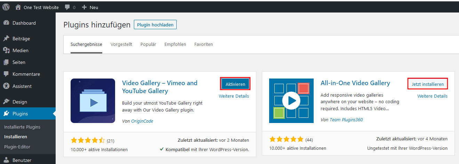Click the plus icon beside Neu
The image size is (459, 164).
[x=84, y=7]
